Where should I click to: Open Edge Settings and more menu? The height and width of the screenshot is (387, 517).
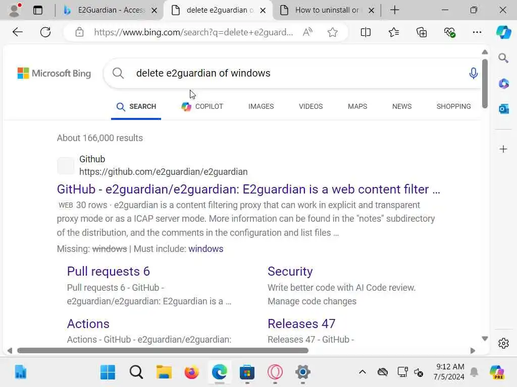(x=477, y=32)
